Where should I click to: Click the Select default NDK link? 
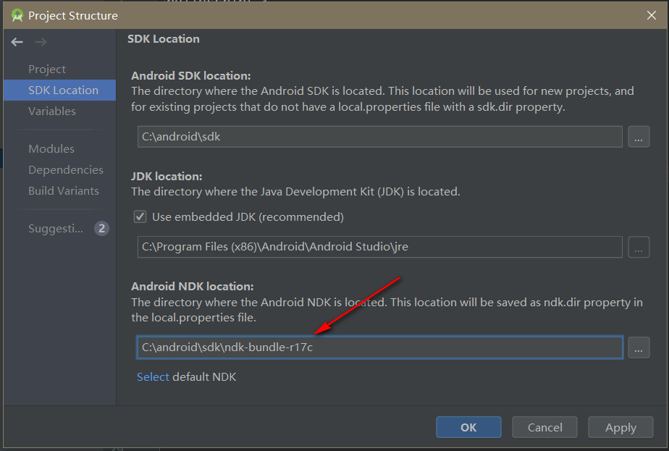click(153, 376)
